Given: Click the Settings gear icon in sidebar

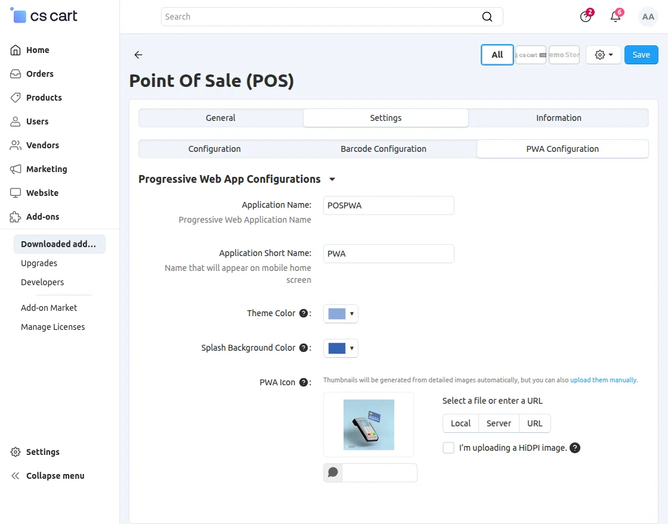Looking at the screenshot, I should [16, 452].
